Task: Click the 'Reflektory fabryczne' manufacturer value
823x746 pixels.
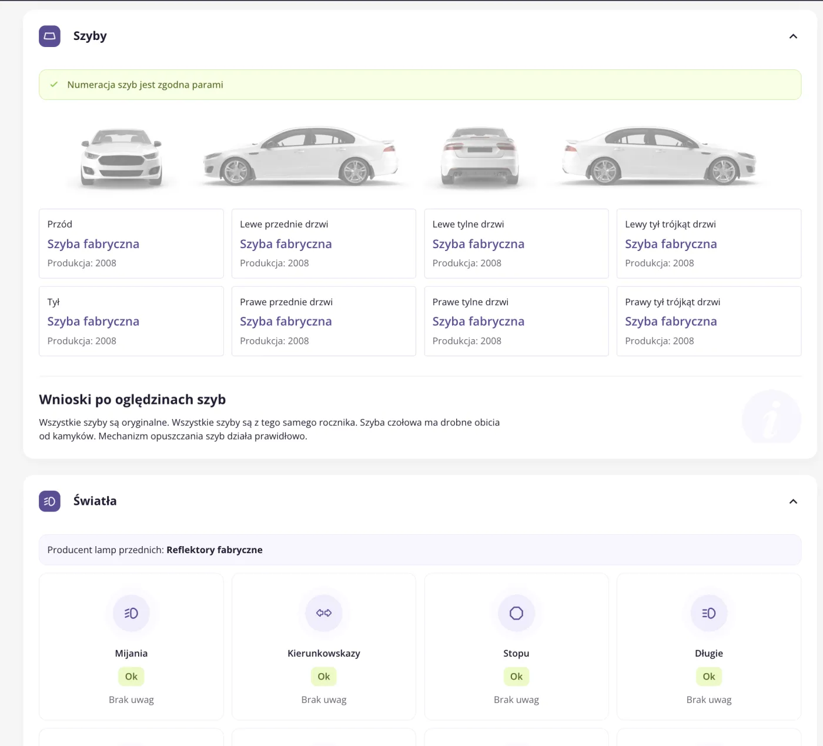Action: tap(215, 550)
